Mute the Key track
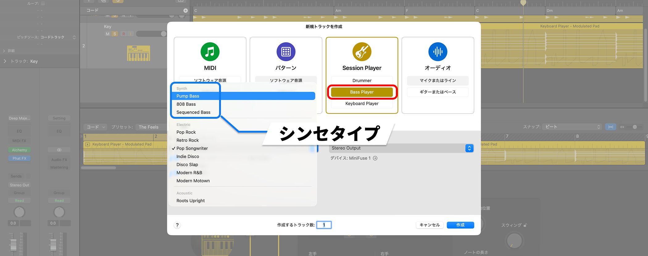 pyautogui.click(x=107, y=34)
